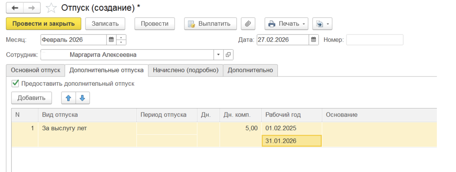Decrease month with the stepper down arrow
The image size is (456, 172).
point(121,42)
